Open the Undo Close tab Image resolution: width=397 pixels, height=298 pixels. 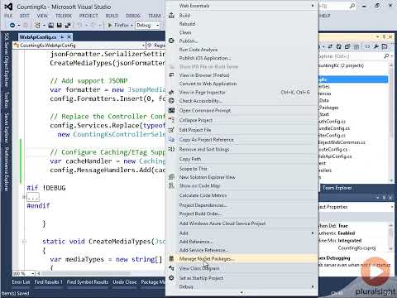(125, 282)
